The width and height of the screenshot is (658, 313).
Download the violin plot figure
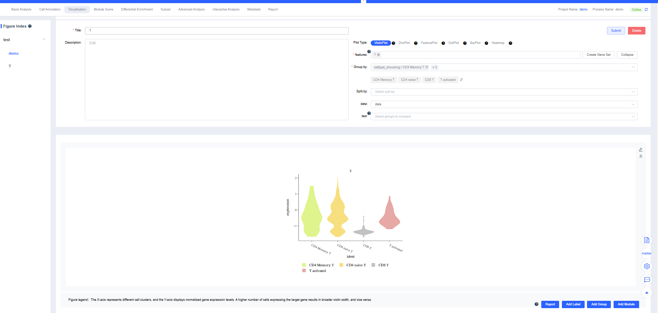(641, 156)
